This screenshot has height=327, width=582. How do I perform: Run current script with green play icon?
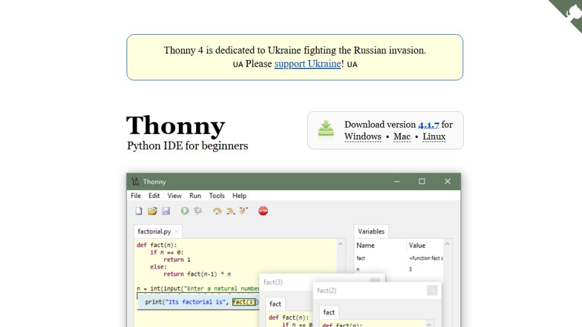tap(184, 211)
